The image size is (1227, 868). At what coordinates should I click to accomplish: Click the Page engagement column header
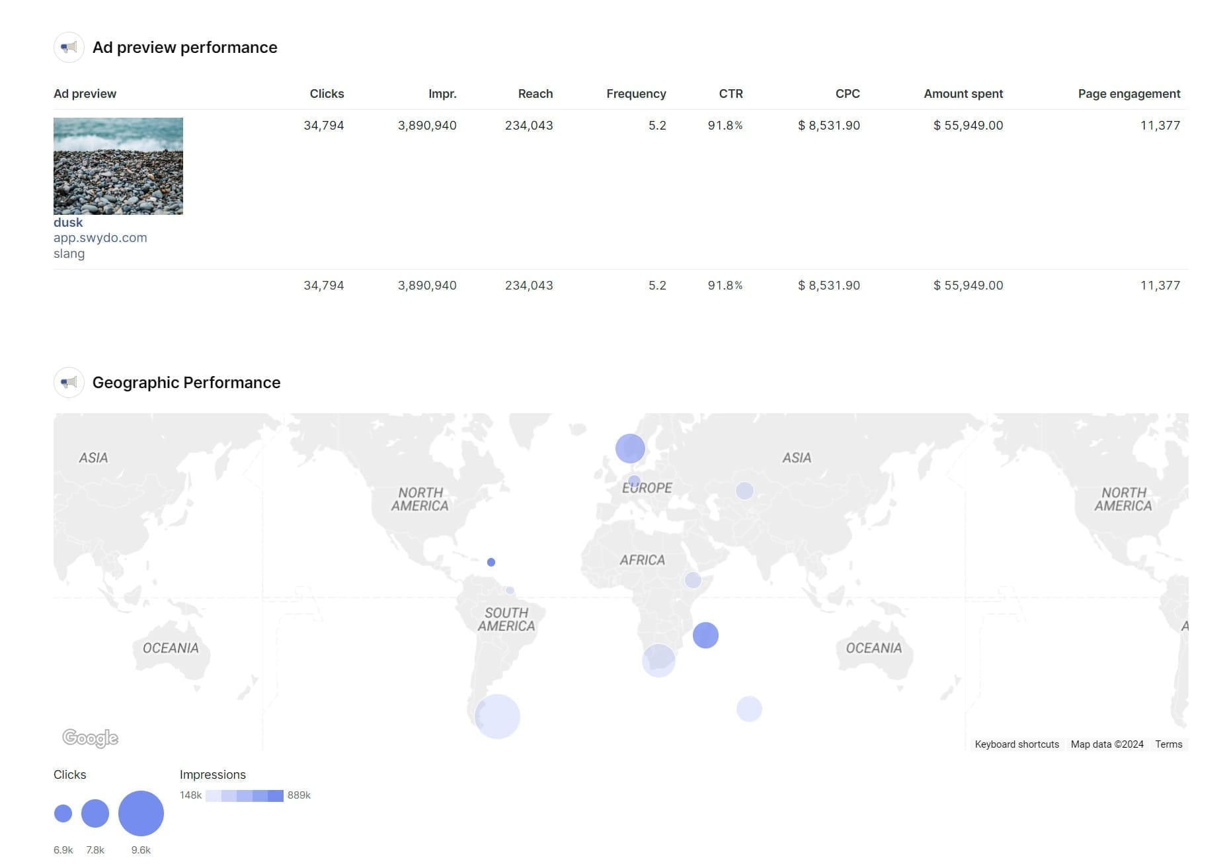(1128, 94)
